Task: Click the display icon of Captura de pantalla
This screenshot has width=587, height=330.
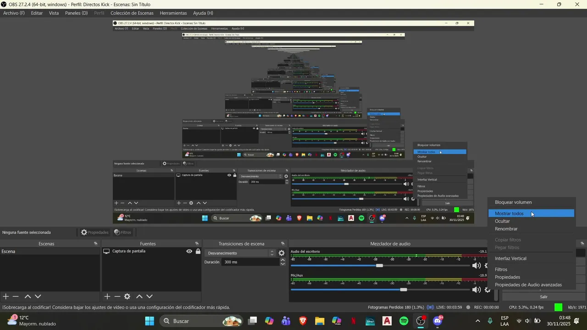Action: pyautogui.click(x=106, y=251)
